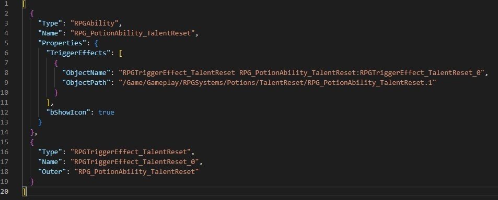Click "RPGTriggerEffect_TalentReset_0" value on line 17
The image size is (498, 200).
[x=136, y=161]
